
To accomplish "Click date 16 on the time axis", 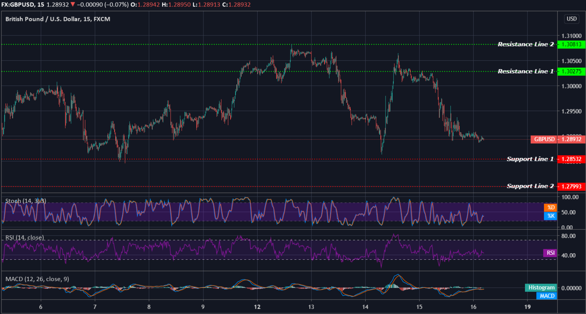I will (x=473, y=307).
